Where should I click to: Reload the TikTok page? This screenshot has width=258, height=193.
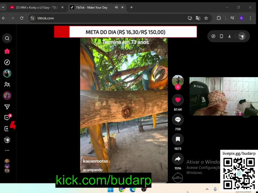tap(21, 18)
